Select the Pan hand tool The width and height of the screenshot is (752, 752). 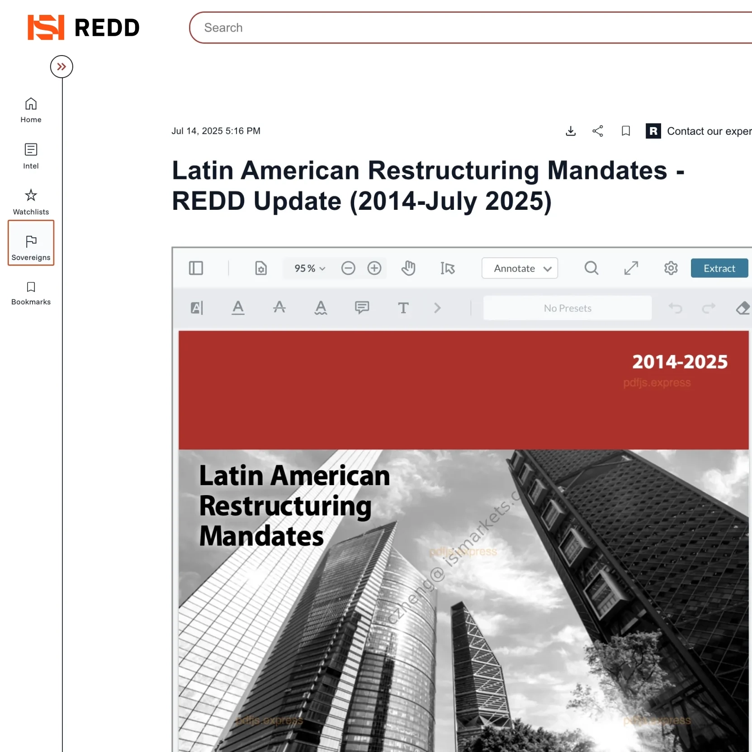coord(408,268)
